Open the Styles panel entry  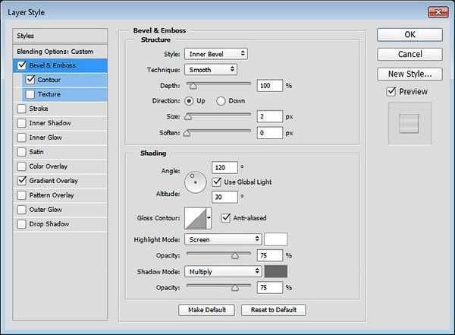[60, 36]
